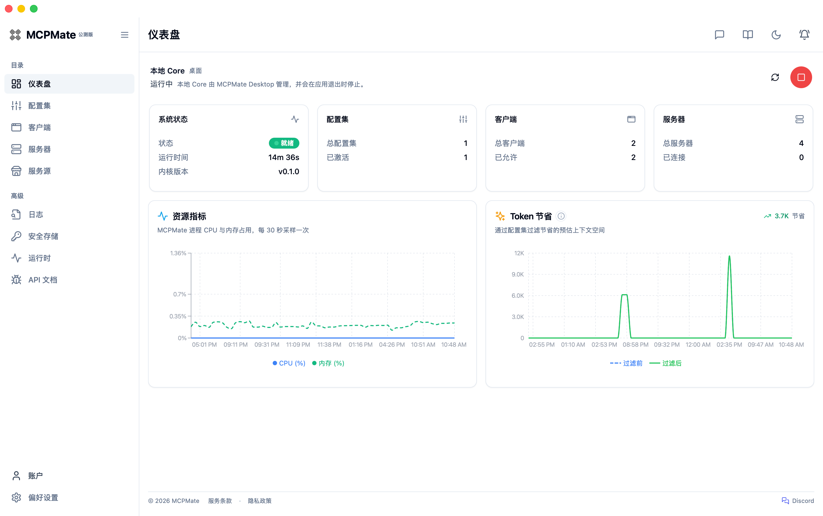Click the v0.1.0 kernel version value
Image resolution: width=823 pixels, height=516 pixels.
(289, 172)
